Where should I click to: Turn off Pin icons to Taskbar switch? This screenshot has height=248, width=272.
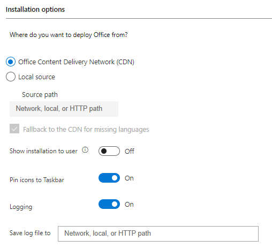(x=109, y=178)
